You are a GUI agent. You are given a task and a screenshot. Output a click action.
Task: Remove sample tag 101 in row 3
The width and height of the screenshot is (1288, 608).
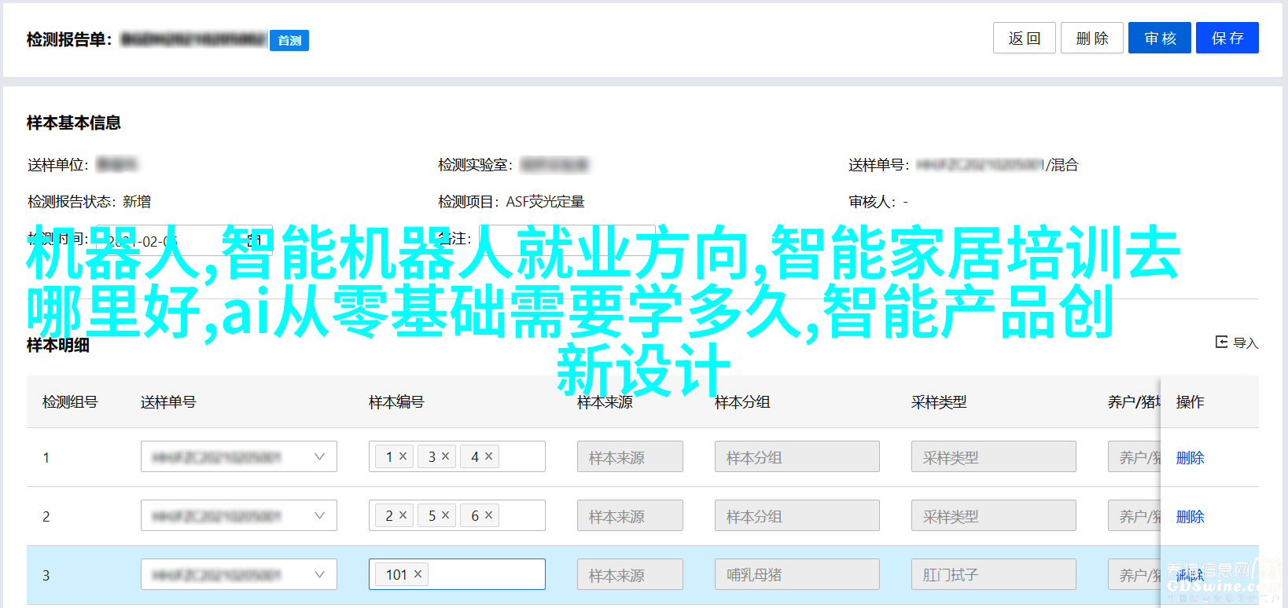pyautogui.click(x=418, y=574)
